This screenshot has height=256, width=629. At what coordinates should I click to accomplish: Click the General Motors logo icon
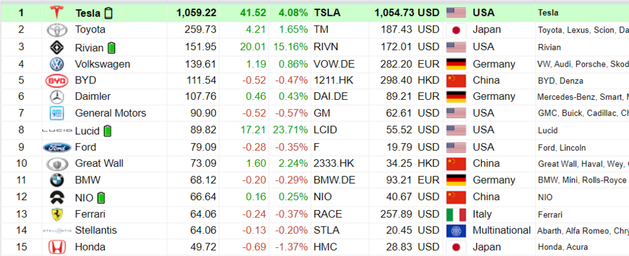pyautogui.click(x=57, y=114)
